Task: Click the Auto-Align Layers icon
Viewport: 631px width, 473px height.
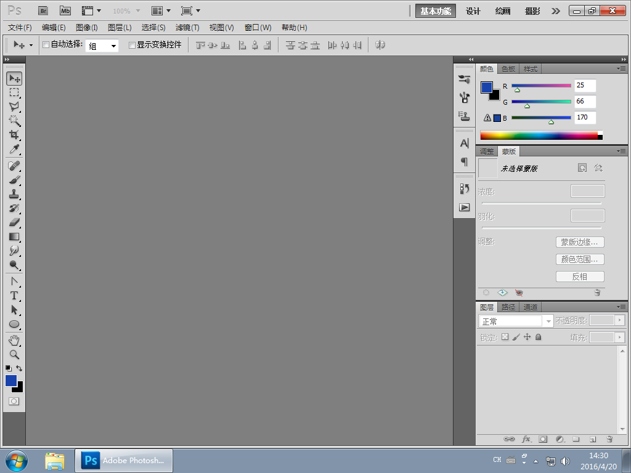Action: point(380,44)
